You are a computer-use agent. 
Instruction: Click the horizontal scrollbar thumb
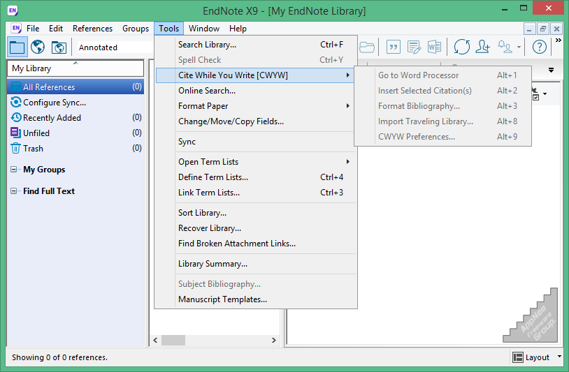click(x=173, y=340)
